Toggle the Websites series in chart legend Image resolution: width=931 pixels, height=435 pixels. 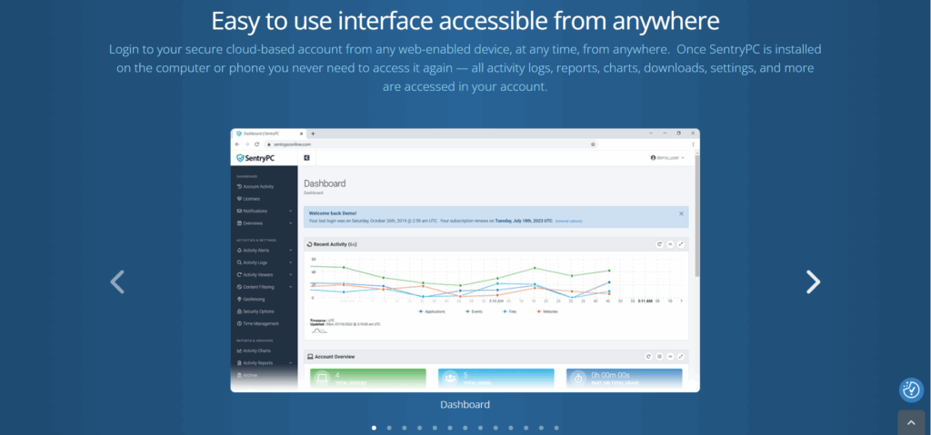point(546,311)
